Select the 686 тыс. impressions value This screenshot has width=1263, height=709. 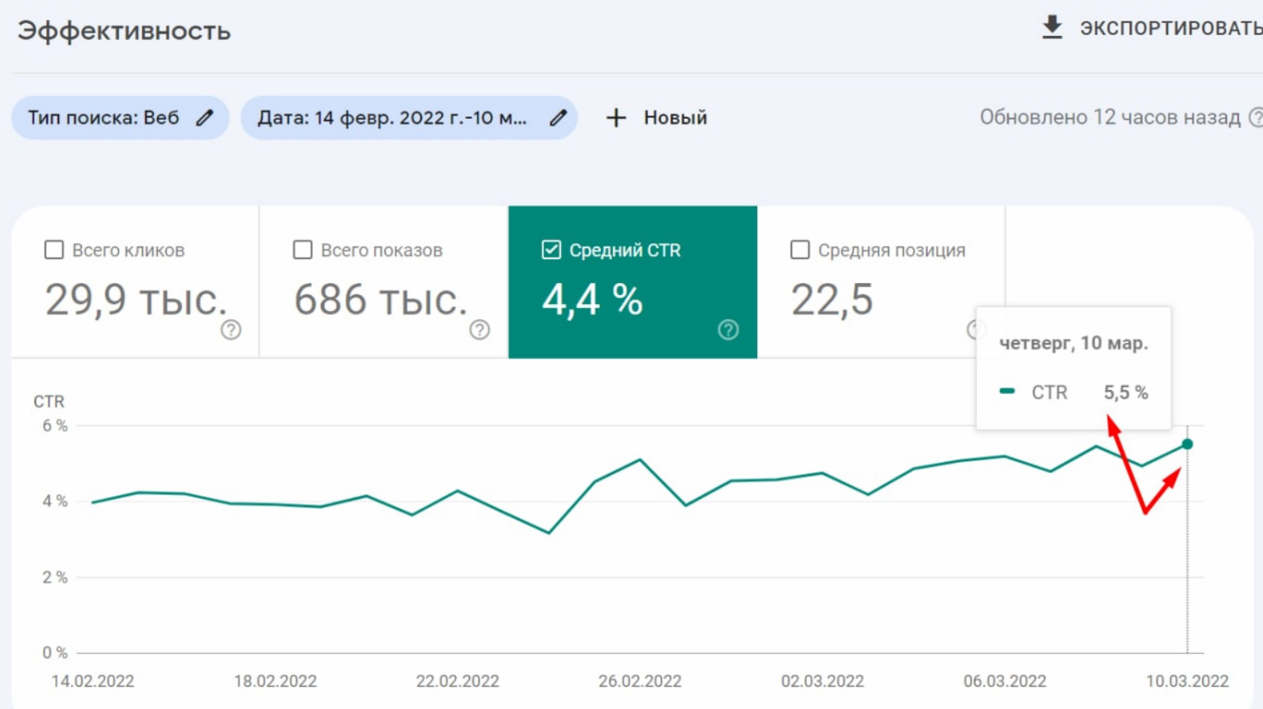point(380,301)
